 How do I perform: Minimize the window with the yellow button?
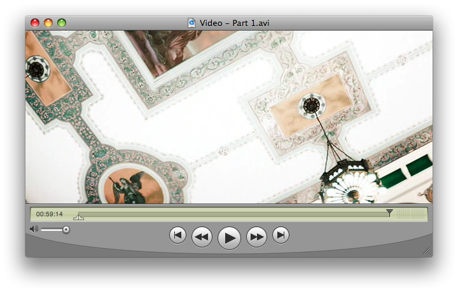point(48,23)
